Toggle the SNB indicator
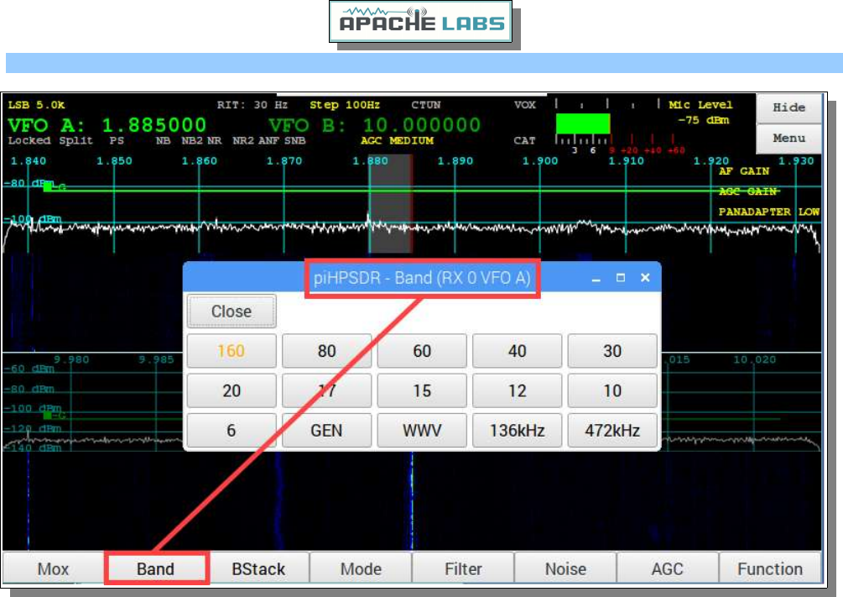Screen dimensions: 843x597 point(294,140)
